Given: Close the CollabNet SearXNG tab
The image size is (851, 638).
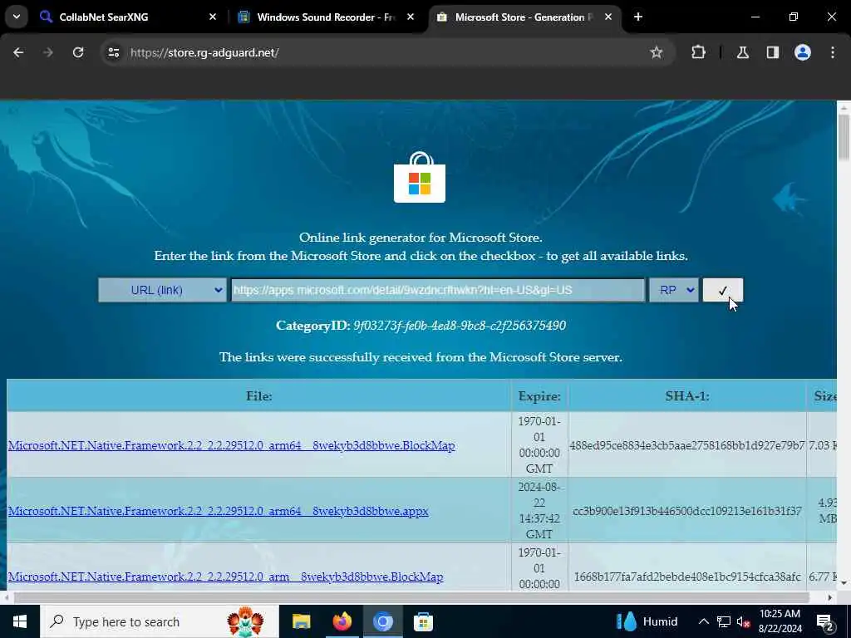Looking at the screenshot, I should 213,17.
